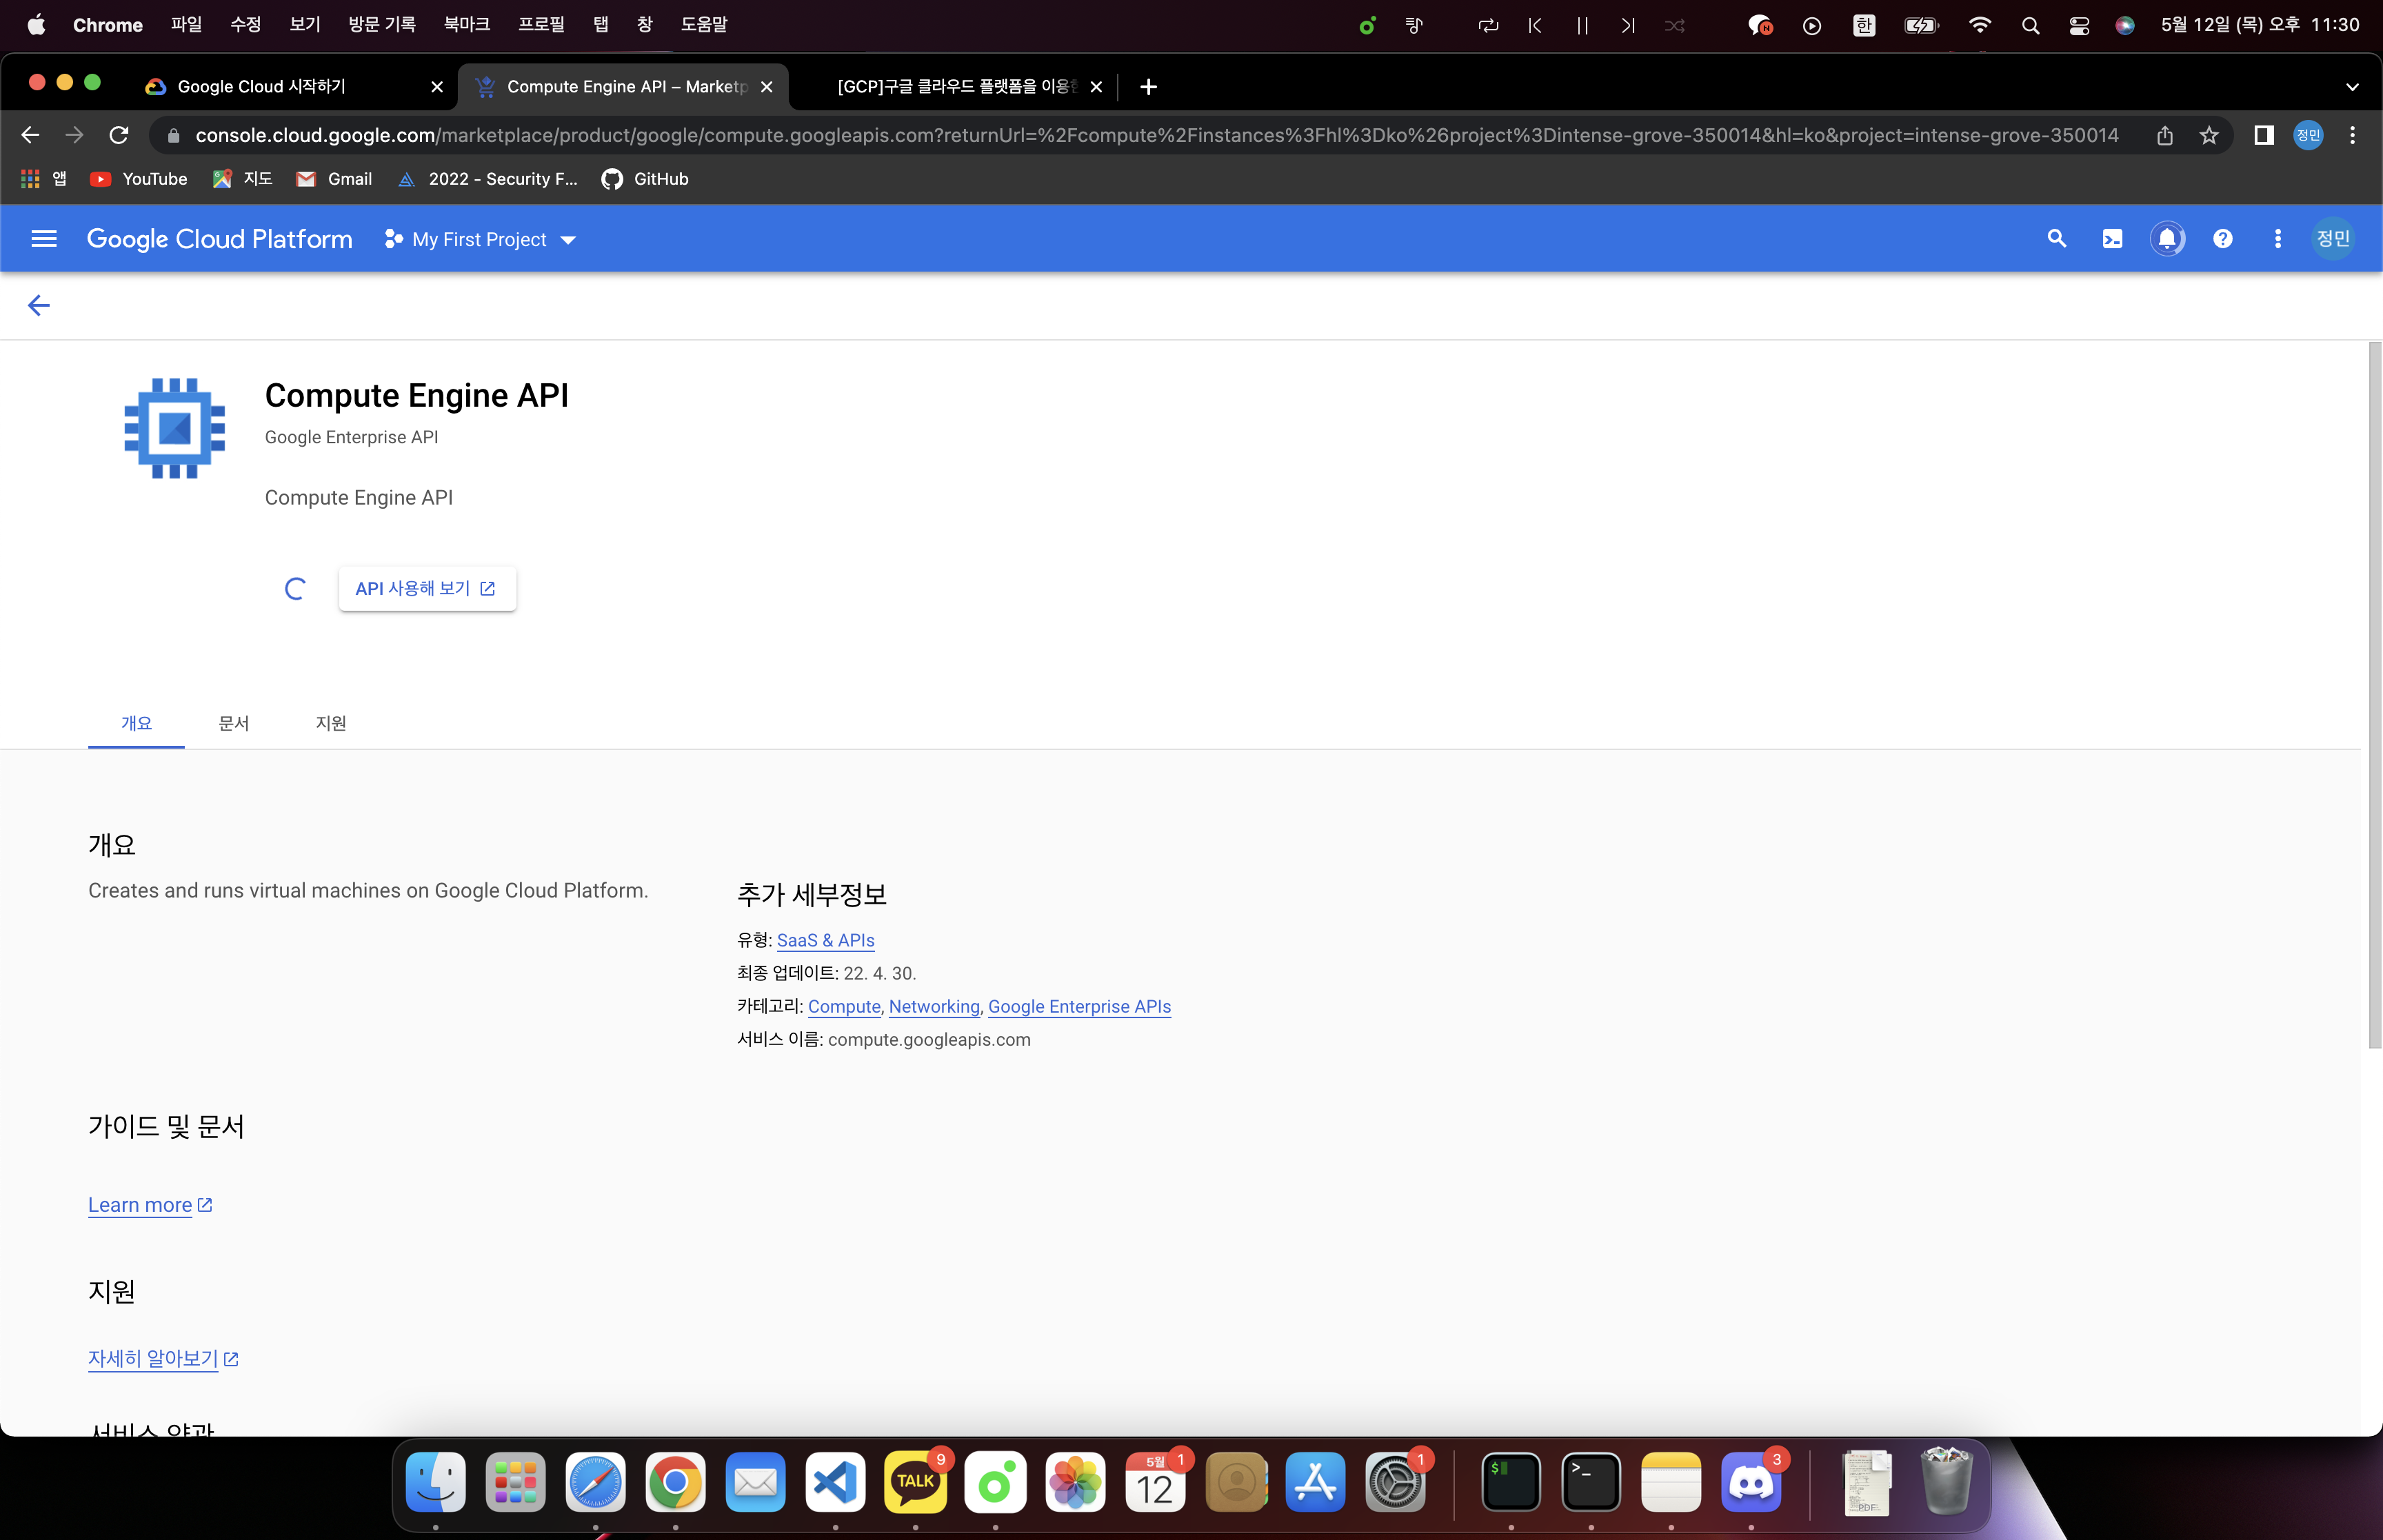2383x1540 pixels.
Task: Switch to the 지원 tab
Action: click(x=331, y=723)
